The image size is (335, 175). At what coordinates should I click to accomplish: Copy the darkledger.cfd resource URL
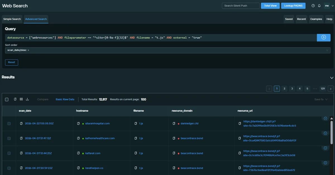tap(240, 123)
